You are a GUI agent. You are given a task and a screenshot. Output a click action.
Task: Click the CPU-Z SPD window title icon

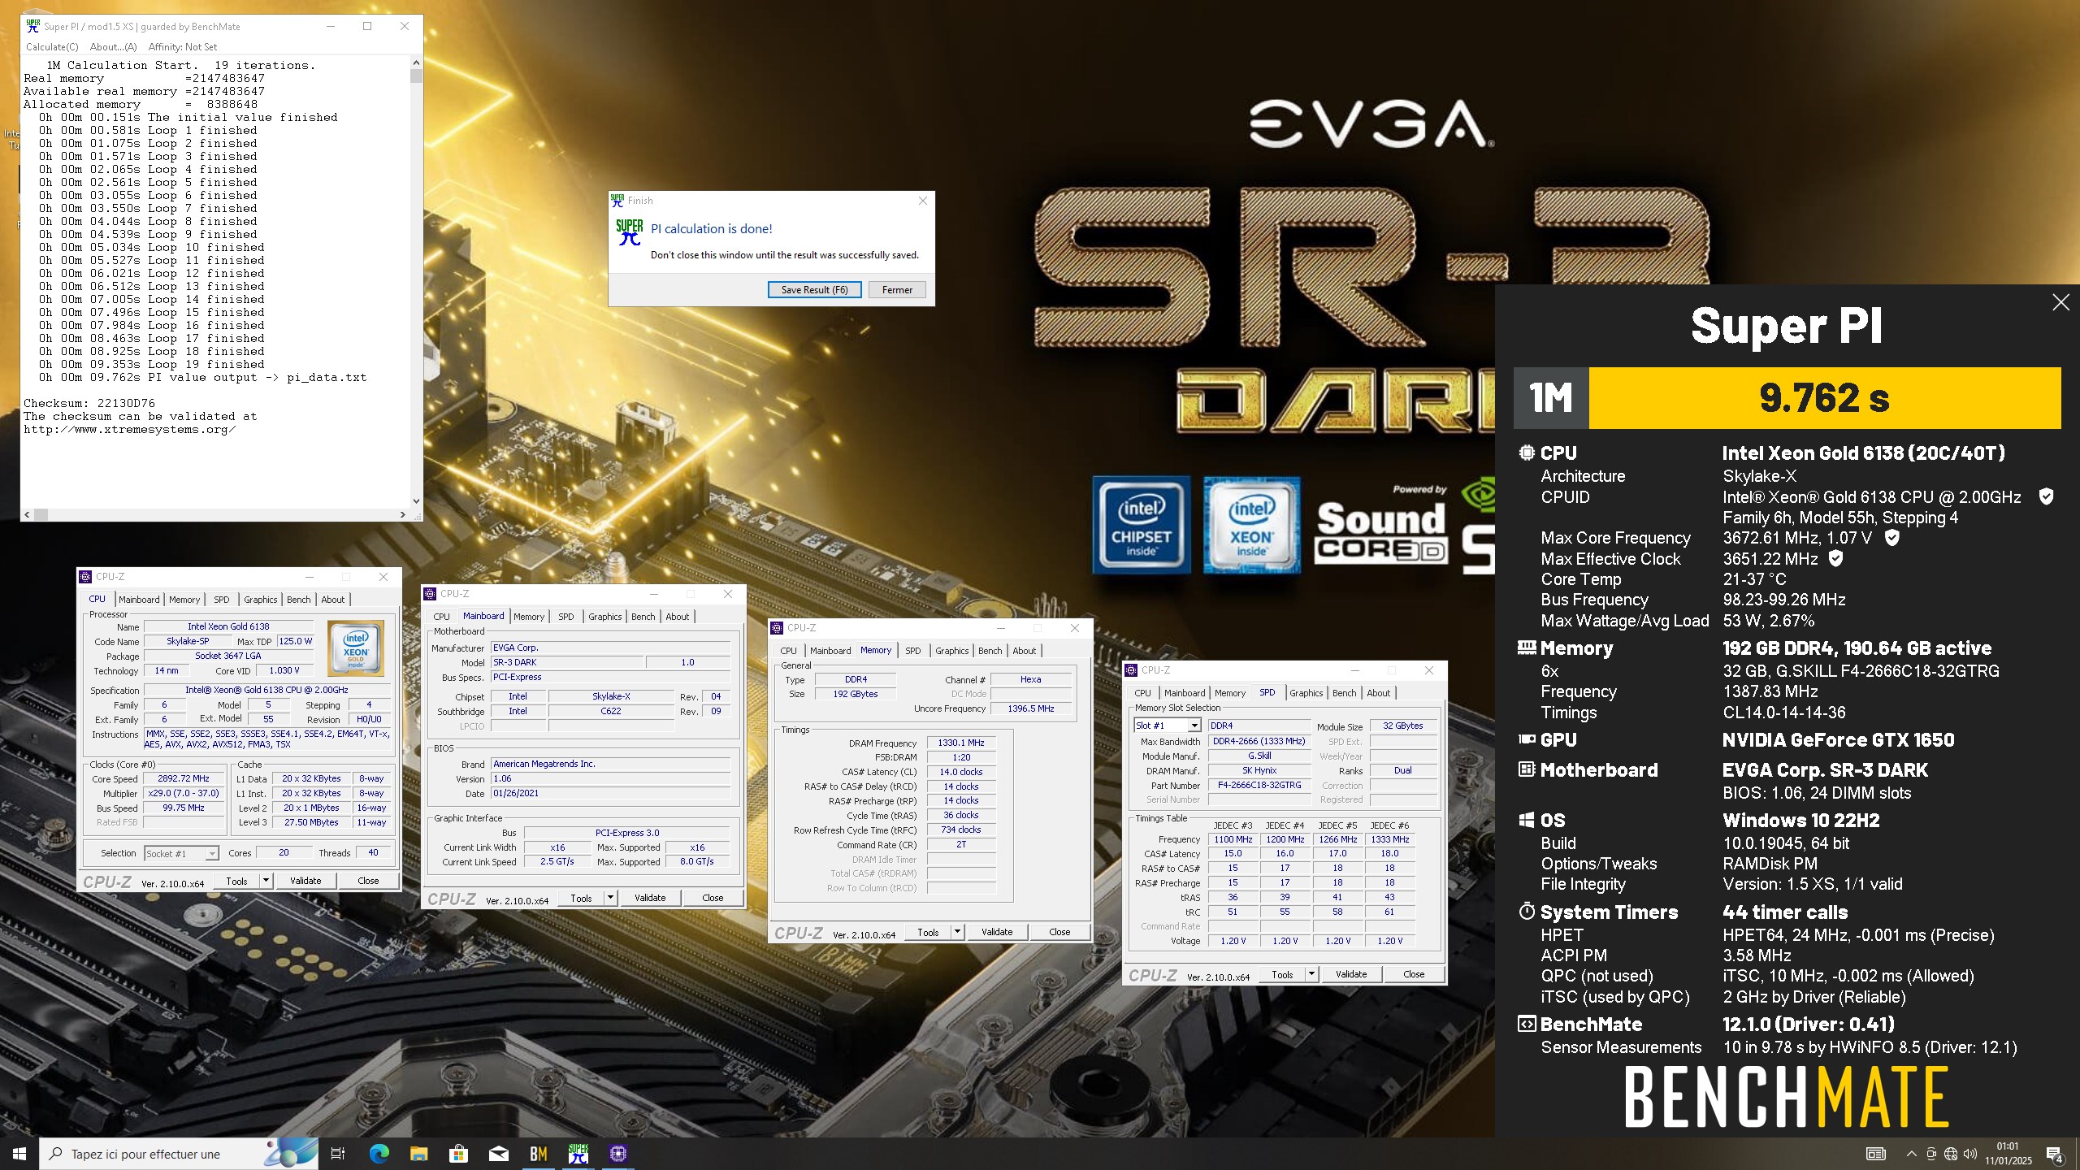click(1132, 670)
